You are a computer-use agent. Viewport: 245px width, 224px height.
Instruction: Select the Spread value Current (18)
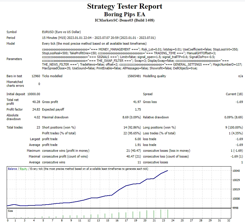(x=234, y=94)
